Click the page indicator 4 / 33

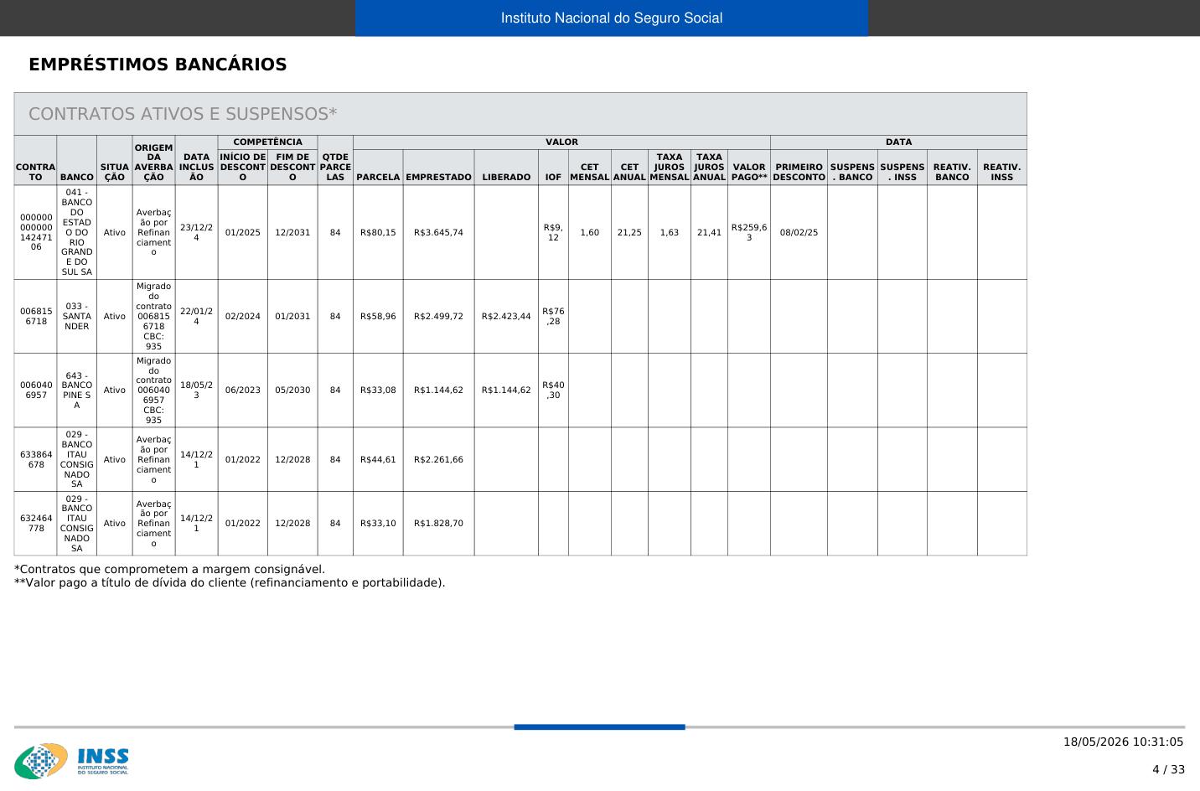click(1168, 769)
